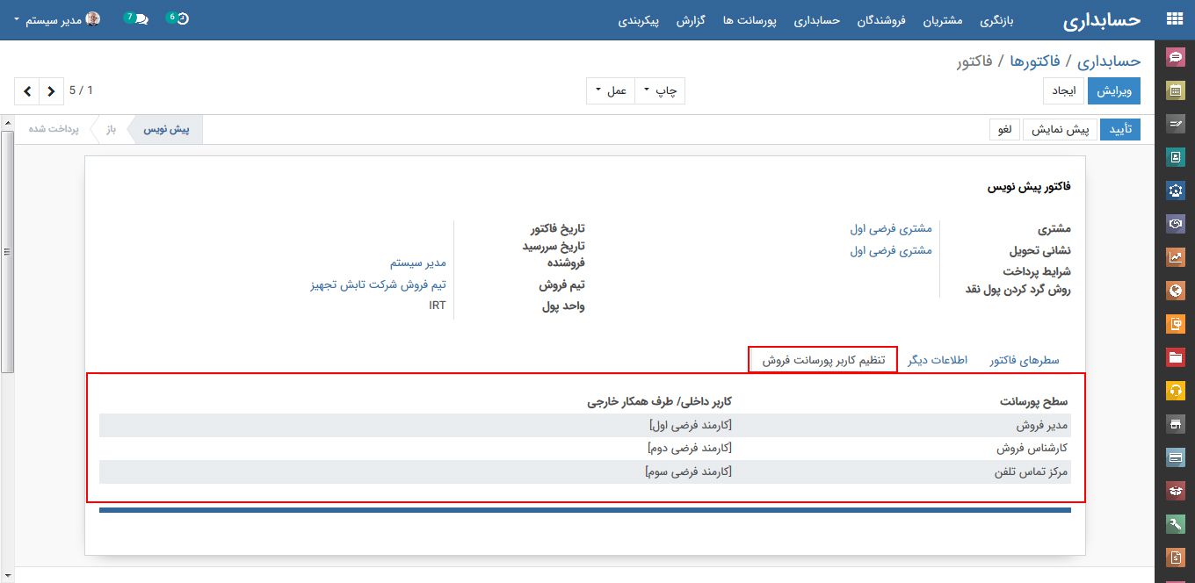Expand the مدیر سیستم user menu
Screen dimensions: 1195x583
(56, 18)
